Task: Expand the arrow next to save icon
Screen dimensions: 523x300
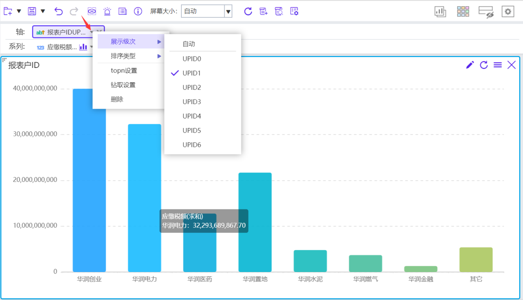Action: (43, 11)
